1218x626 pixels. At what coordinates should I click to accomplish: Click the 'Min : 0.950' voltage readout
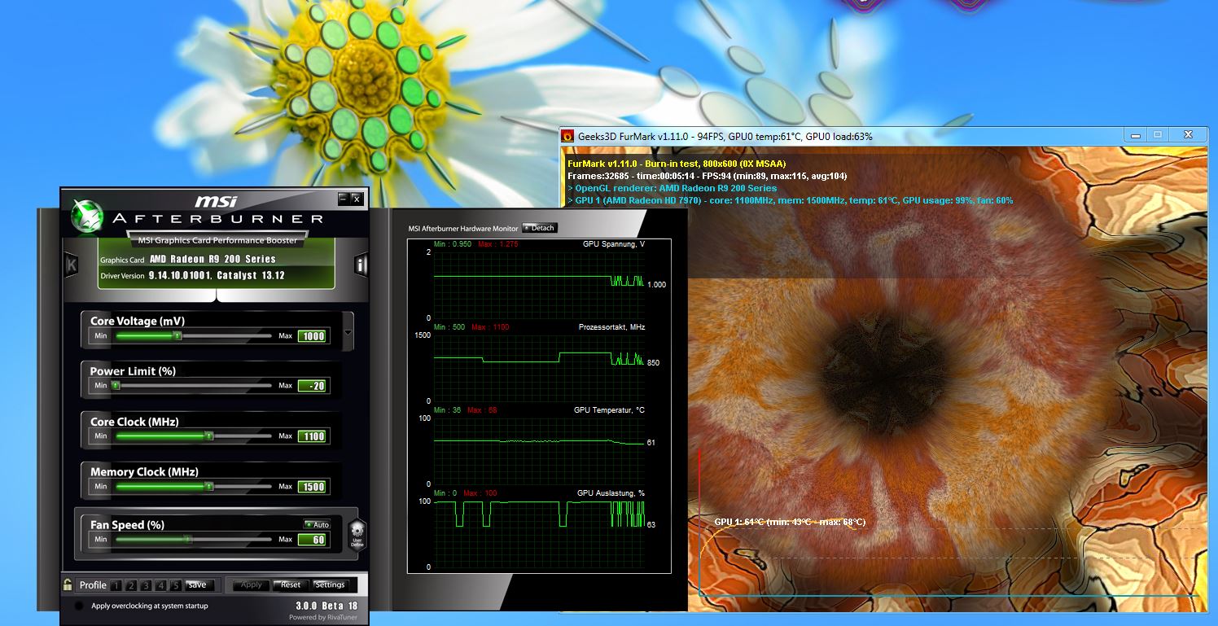[x=452, y=244]
